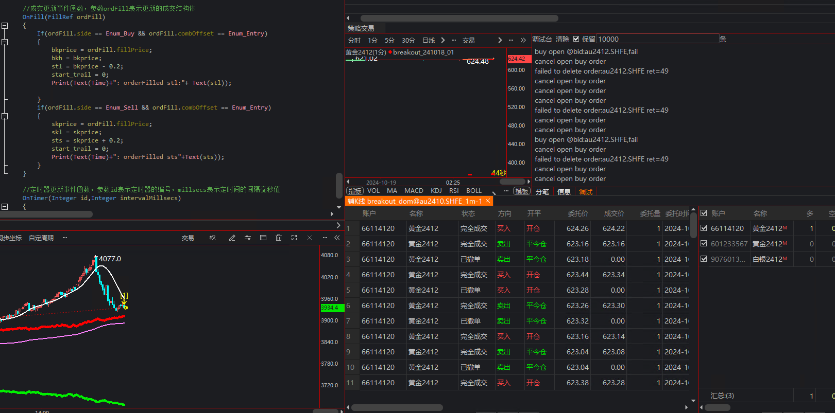Click the left arrow above 策略交易 tab
The height and width of the screenshot is (413, 835).
(348, 18)
